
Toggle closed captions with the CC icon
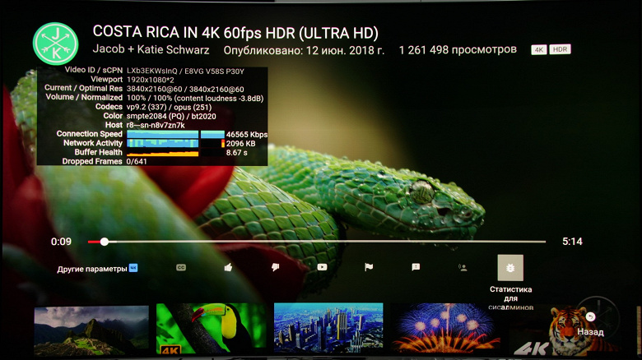(x=181, y=267)
